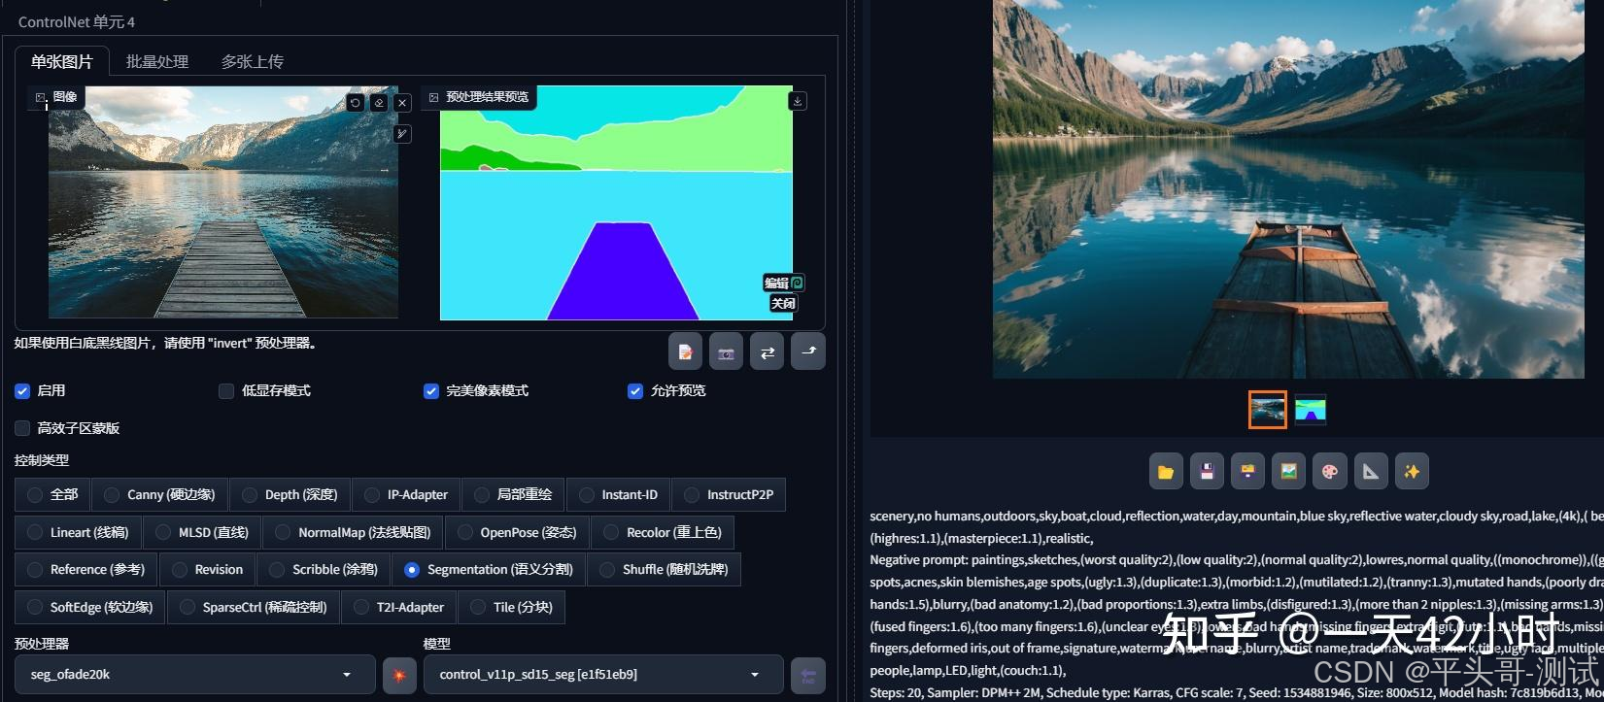Open ControlNet 单元 4 unit tab
Viewport: 1604px width, 702px height.
77,21
